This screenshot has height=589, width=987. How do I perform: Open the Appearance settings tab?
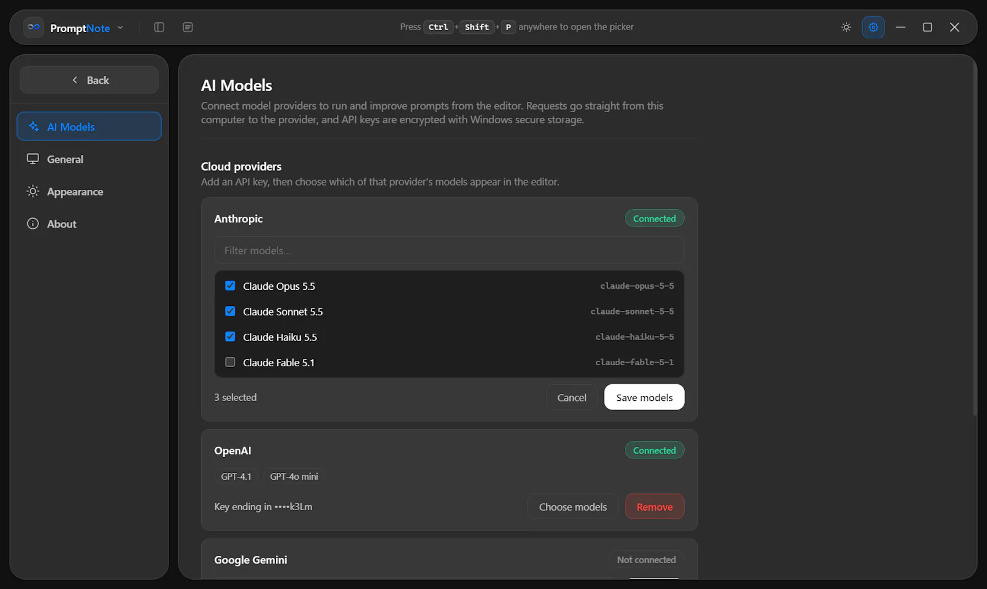[89, 192]
